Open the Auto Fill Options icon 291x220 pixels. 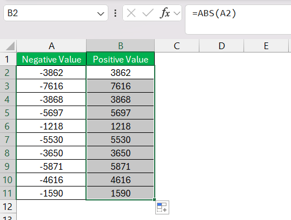pyautogui.click(x=162, y=207)
